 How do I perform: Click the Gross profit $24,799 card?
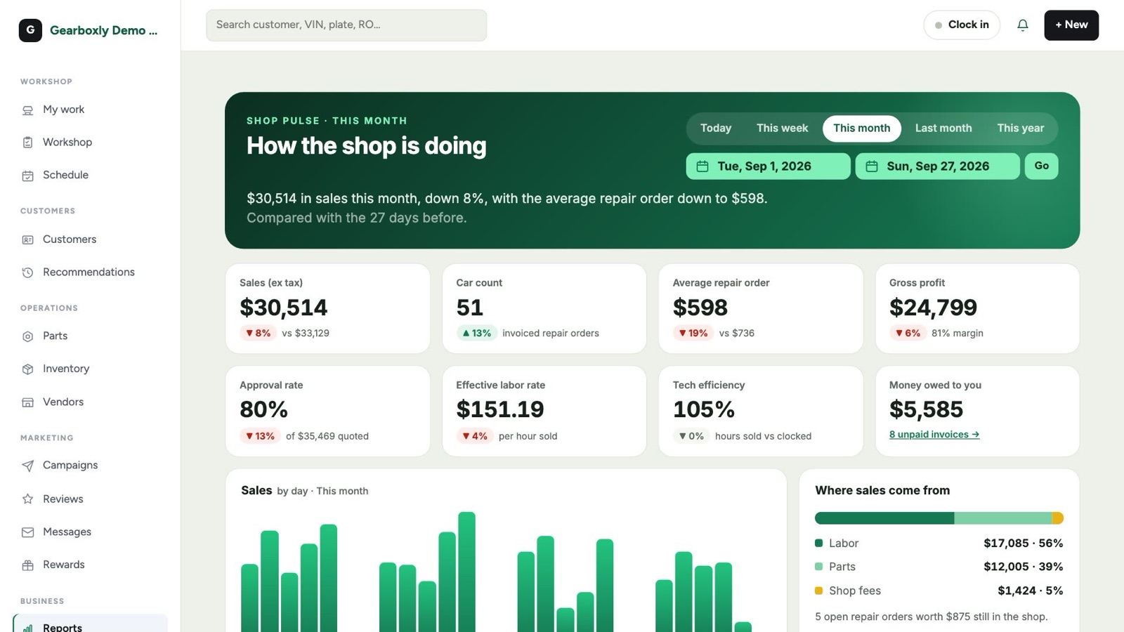point(976,309)
